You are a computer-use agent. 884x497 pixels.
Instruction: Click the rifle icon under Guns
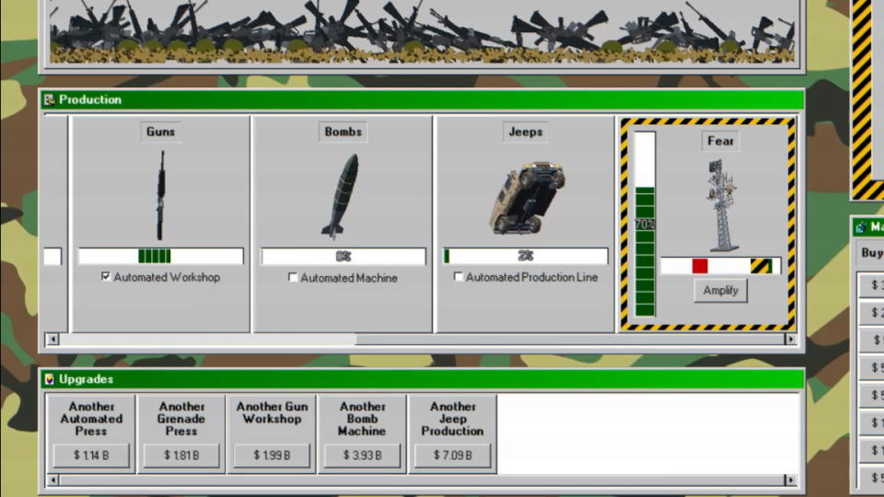point(161,195)
